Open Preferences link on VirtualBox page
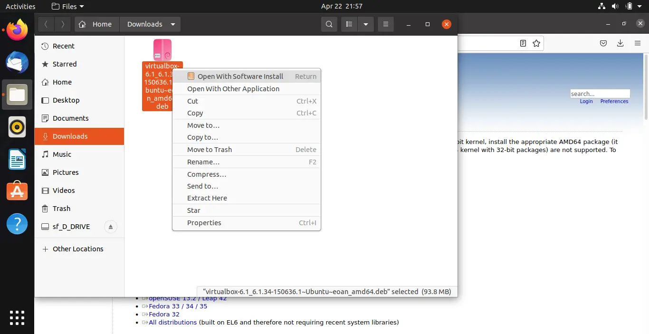 click(x=614, y=101)
